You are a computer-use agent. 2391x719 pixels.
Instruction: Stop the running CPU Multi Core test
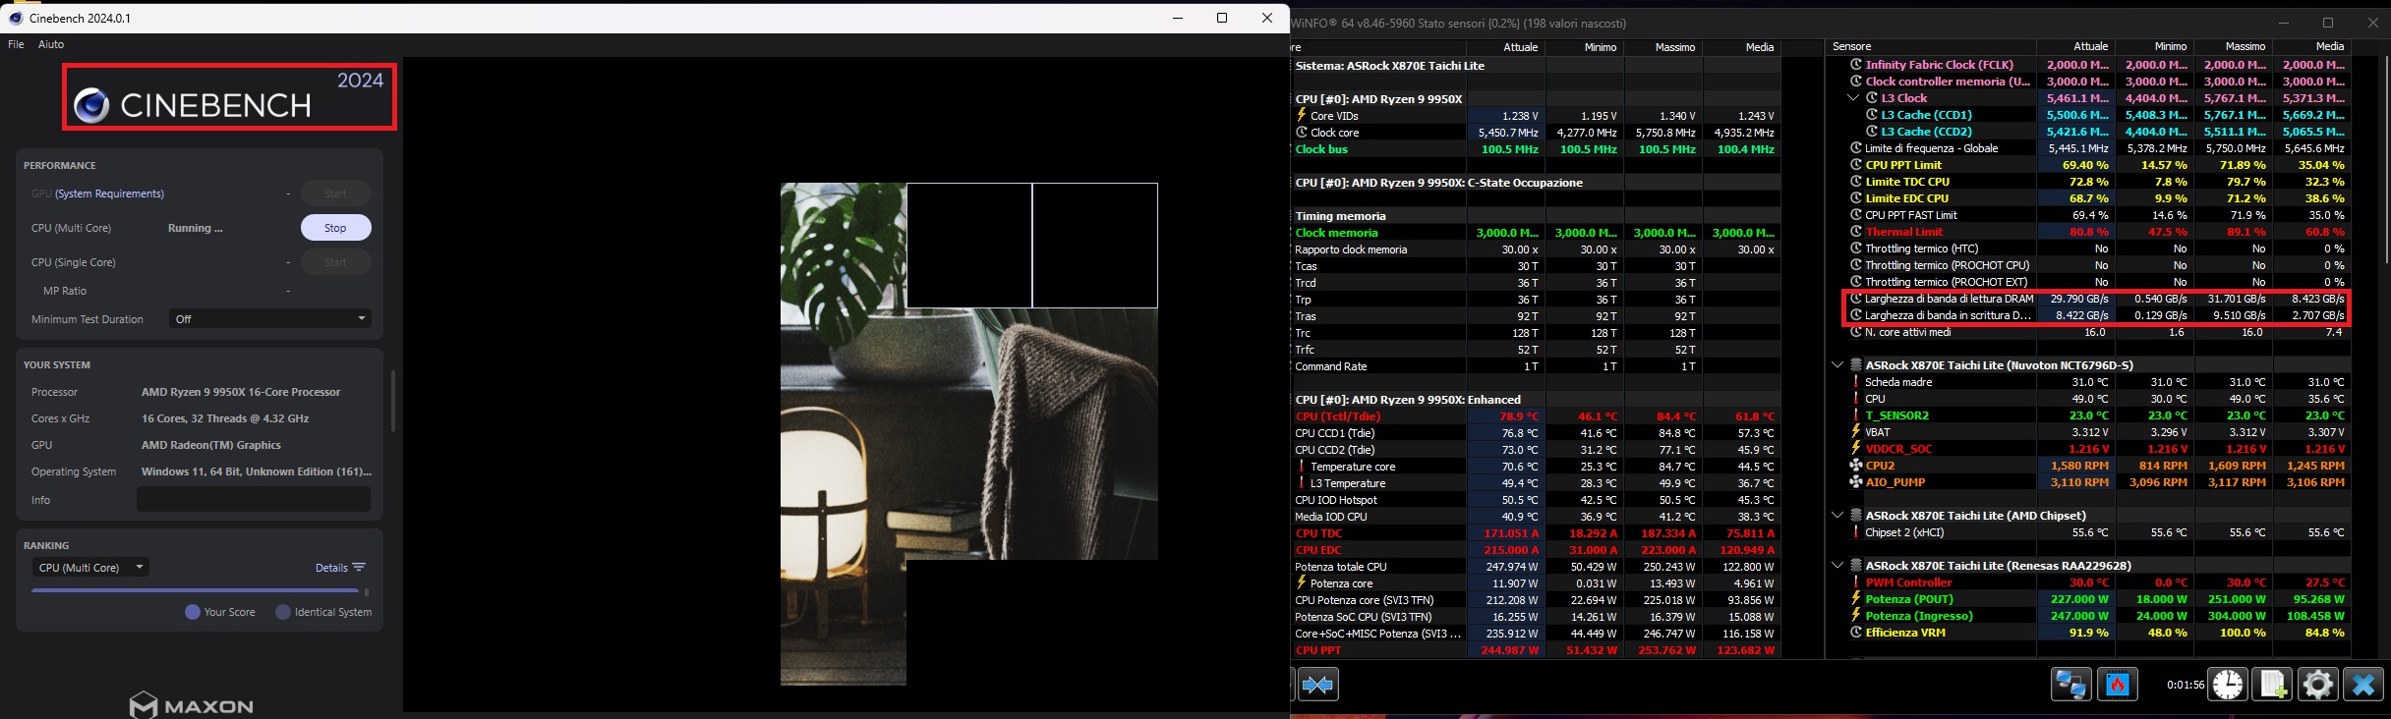coord(335,228)
